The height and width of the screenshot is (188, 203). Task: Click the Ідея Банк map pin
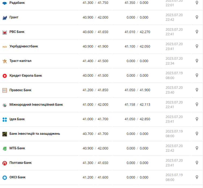click(x=197, y=119)
